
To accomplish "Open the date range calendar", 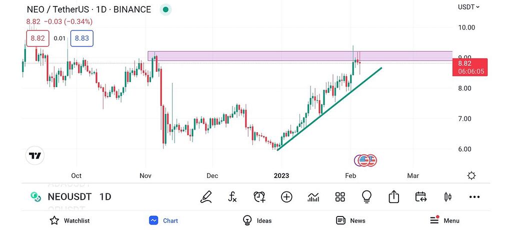I will (x=421, y=197).
